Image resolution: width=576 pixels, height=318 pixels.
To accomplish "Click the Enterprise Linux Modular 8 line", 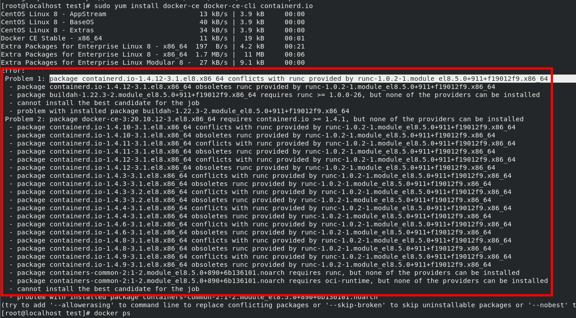I will pyautogui.click(x=153, y=62).
